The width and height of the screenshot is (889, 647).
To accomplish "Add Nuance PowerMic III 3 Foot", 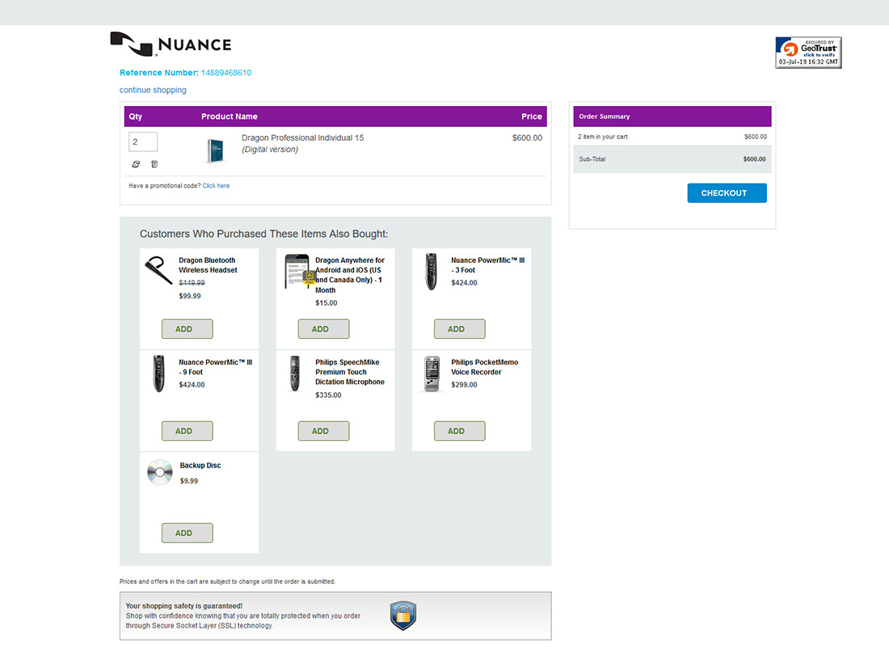I will (x=459, y=329).
